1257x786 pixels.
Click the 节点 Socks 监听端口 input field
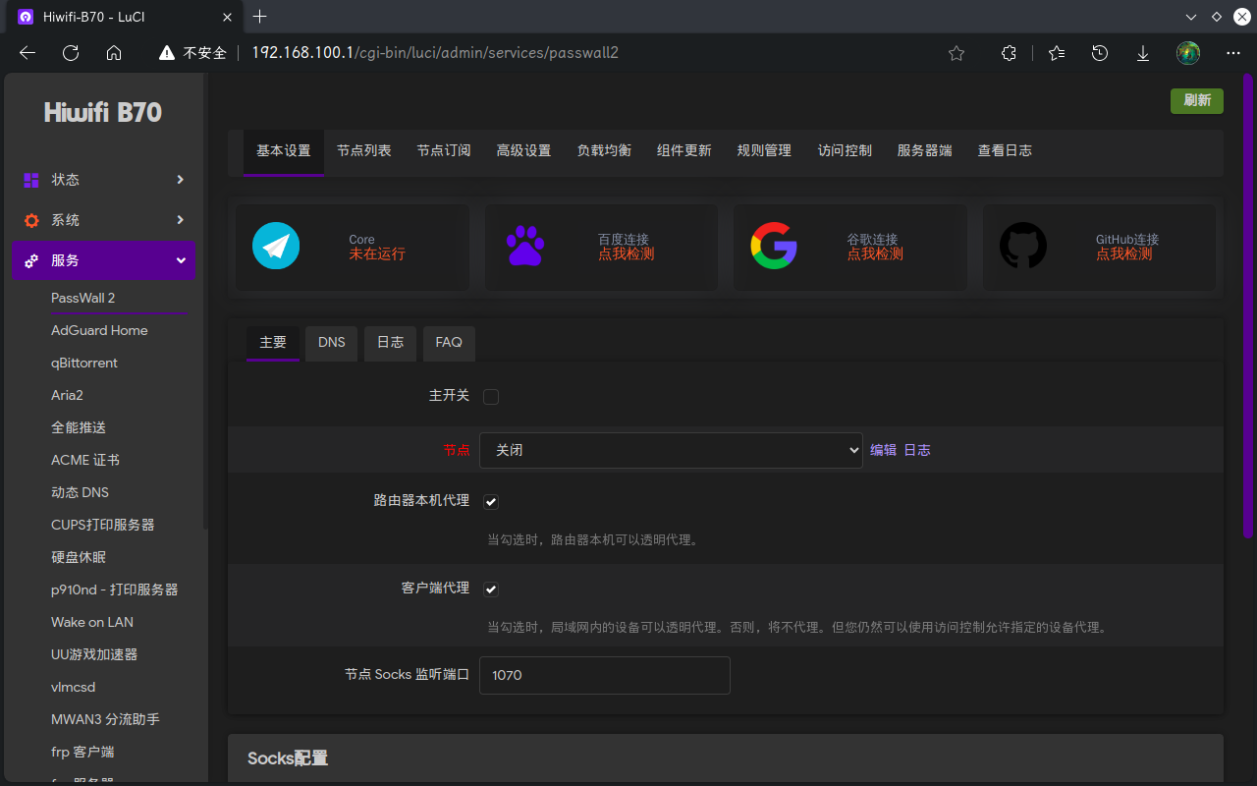point(604,675)
